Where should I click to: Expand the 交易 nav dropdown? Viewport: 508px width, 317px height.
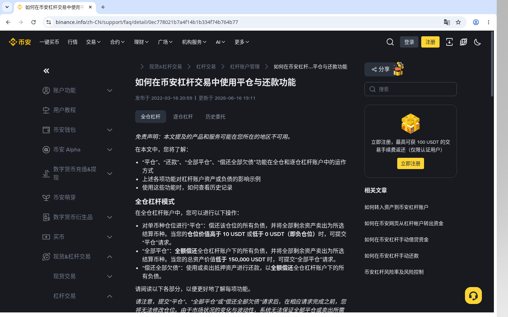(x=93, y=42)
